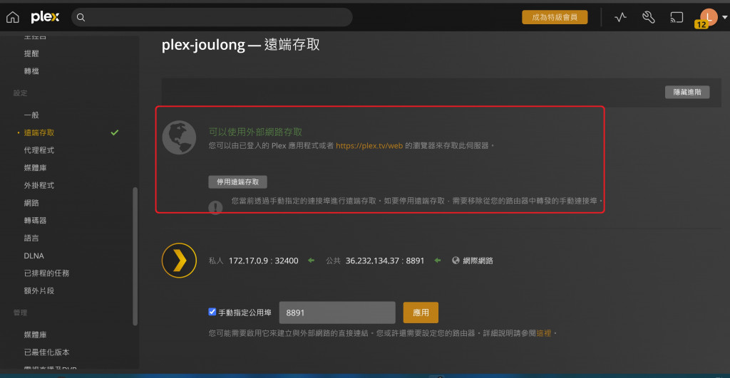Click the 網際網路 globe icon

coord(456,261)
